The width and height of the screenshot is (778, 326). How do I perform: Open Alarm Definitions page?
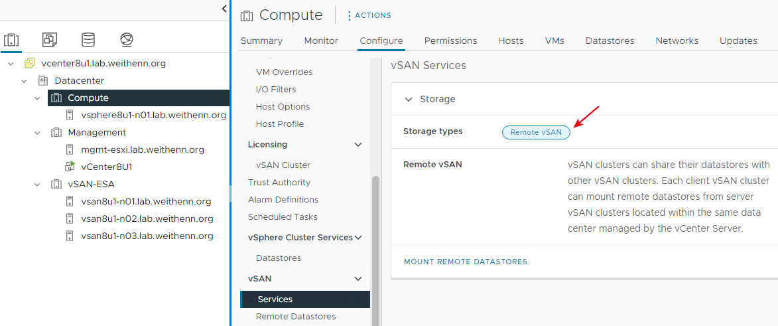[x=283, y=200]
